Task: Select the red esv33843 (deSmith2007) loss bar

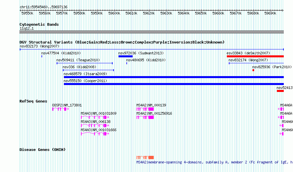Action: coord(255,56)
